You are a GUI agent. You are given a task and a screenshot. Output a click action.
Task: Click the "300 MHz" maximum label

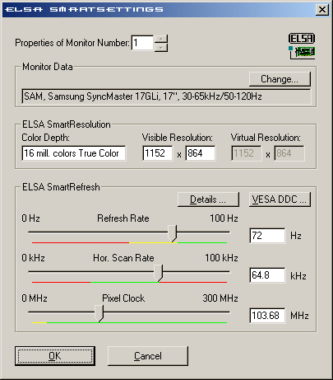(x=220, y=298)
